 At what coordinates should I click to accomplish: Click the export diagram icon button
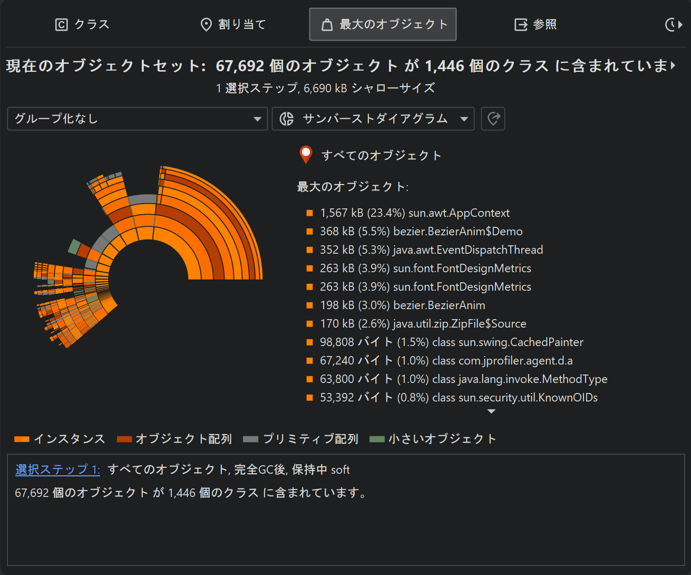493,119
